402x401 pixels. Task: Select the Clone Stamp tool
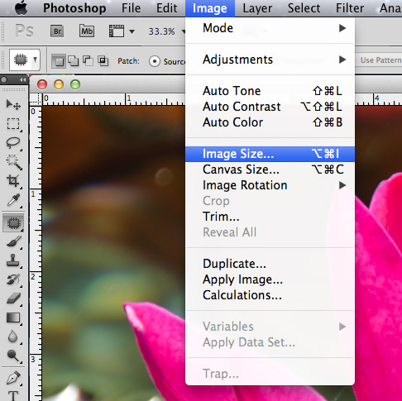13,260
